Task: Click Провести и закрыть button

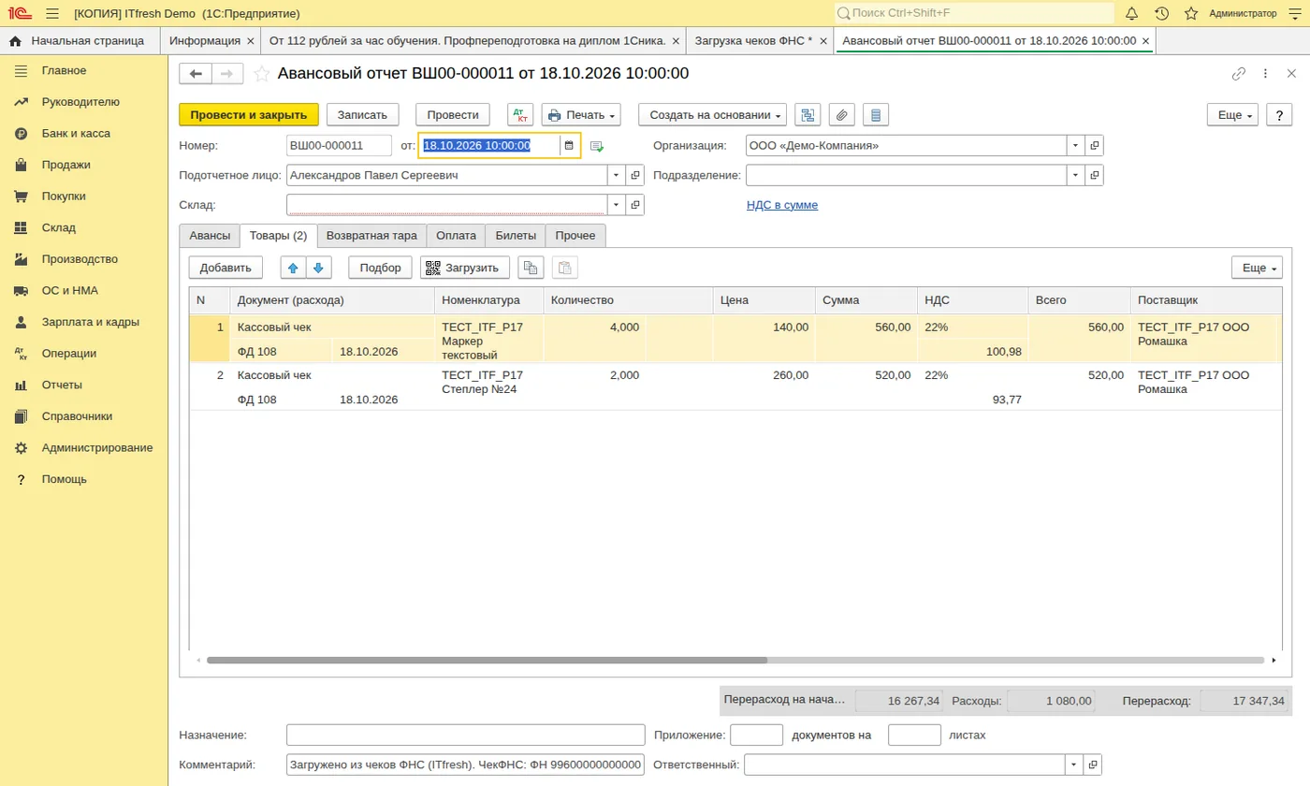Action: (249, 114)
